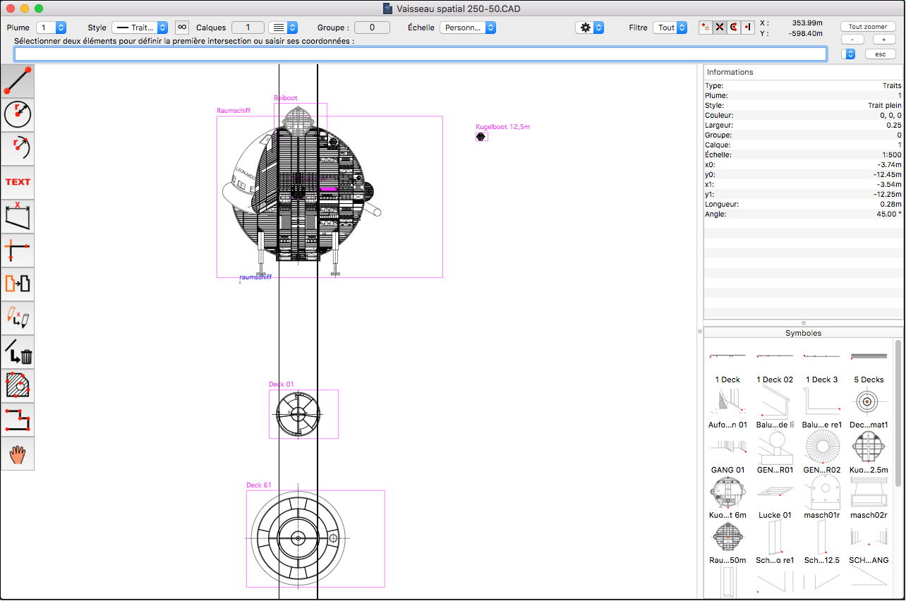Select the perpendicular guide line tool
The width and height of the screenshot is (906, 601).
pos(18,250)
